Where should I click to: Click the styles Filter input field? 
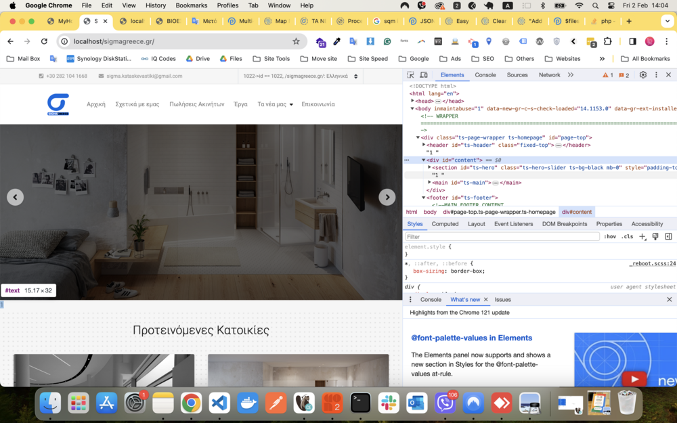[x=501, y=237]
